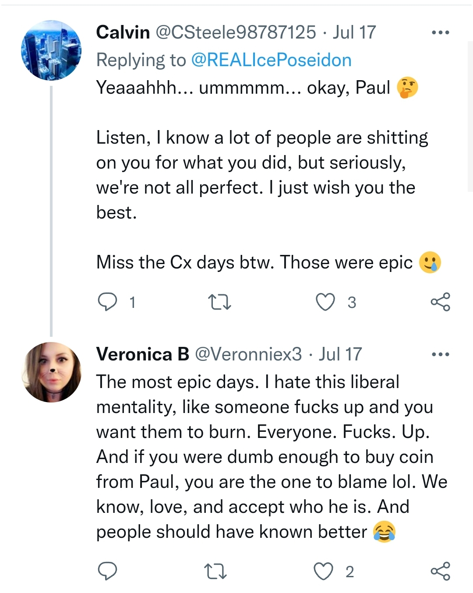The image size is (473, 593).
Task: Open the @Veronniex3 handle
Action: [x=248, y=354]
